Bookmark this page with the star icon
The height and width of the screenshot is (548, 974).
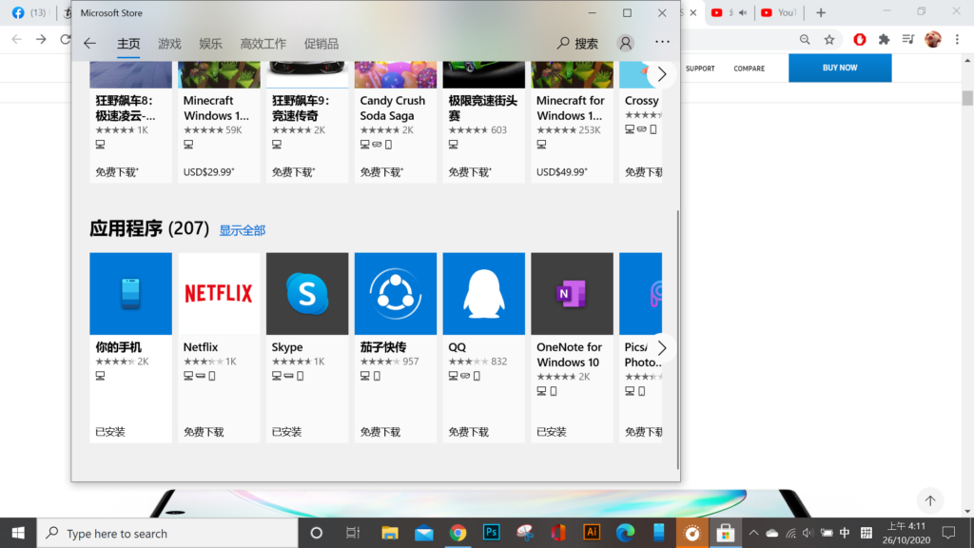pos(829,40)
